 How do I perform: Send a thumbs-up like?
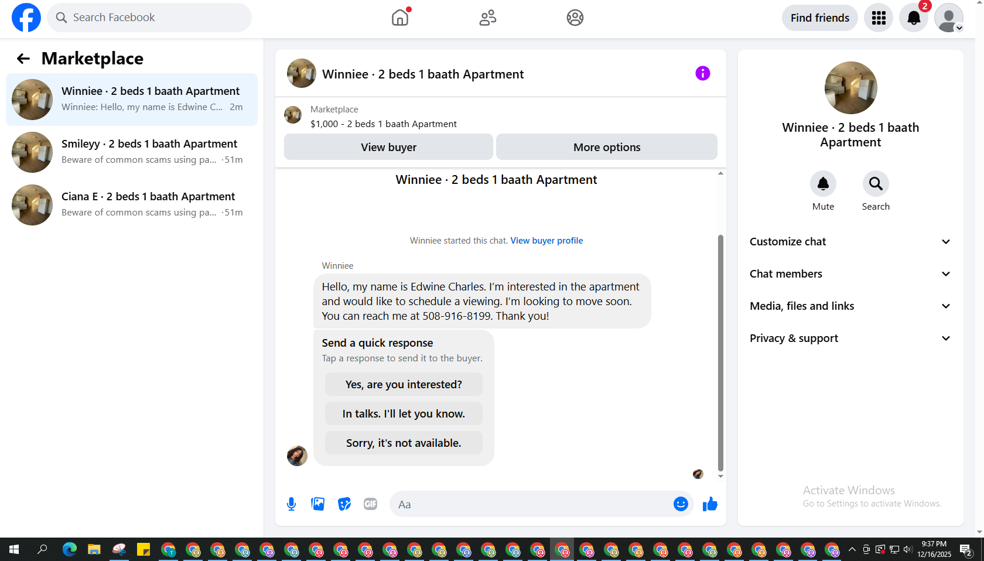pyautogui.click(x=710, y=504)
